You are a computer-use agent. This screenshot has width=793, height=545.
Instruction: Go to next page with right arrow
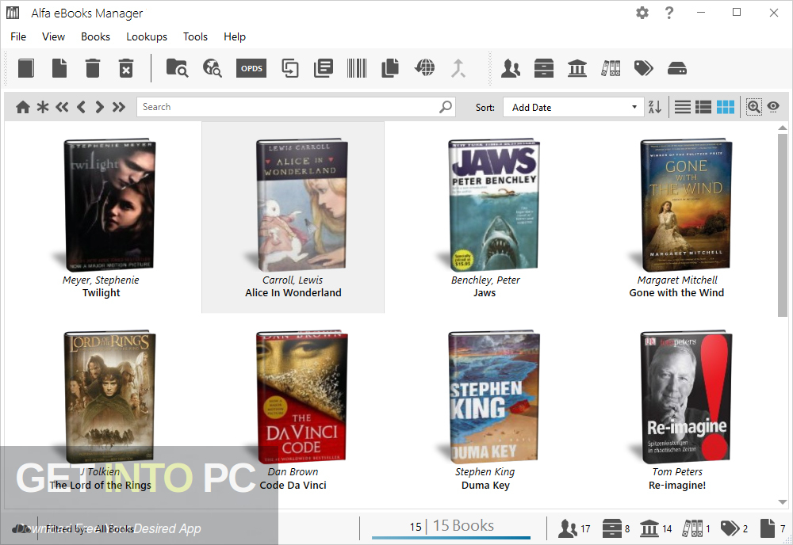pyautogui.click(x=100, y=107)
